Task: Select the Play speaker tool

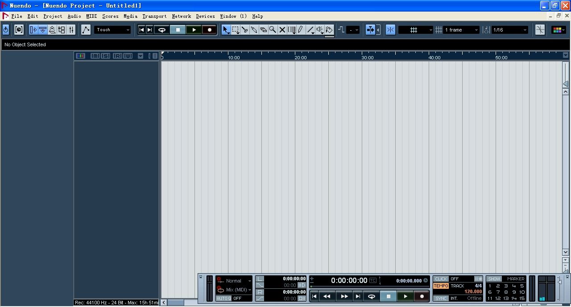Action: [x=320, y=30]
